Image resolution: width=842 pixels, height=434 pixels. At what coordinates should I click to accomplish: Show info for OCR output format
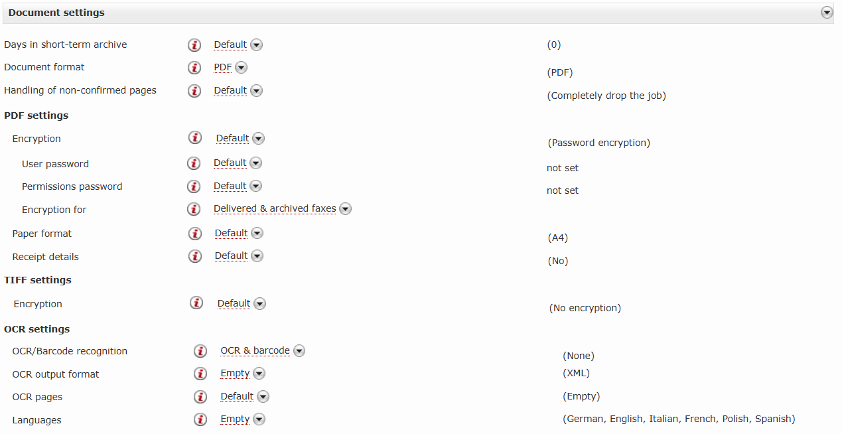(200, 374)
